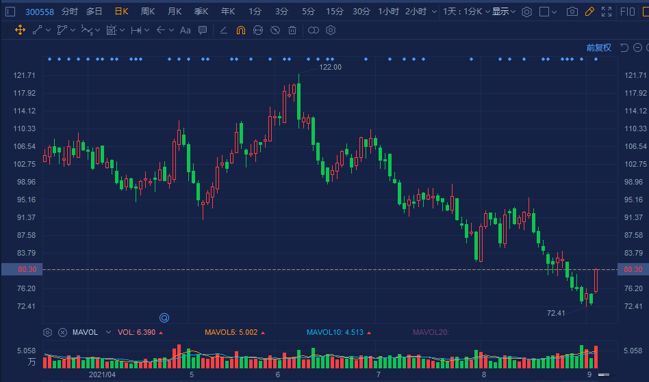Click the Aa text annotation tool

[x=185, y=30]
